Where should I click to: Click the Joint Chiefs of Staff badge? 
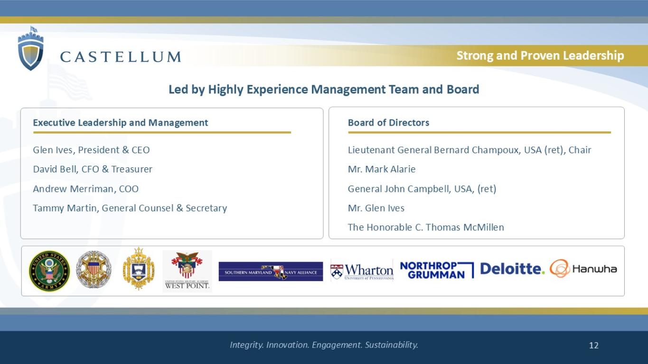click(x=94, y=270)
